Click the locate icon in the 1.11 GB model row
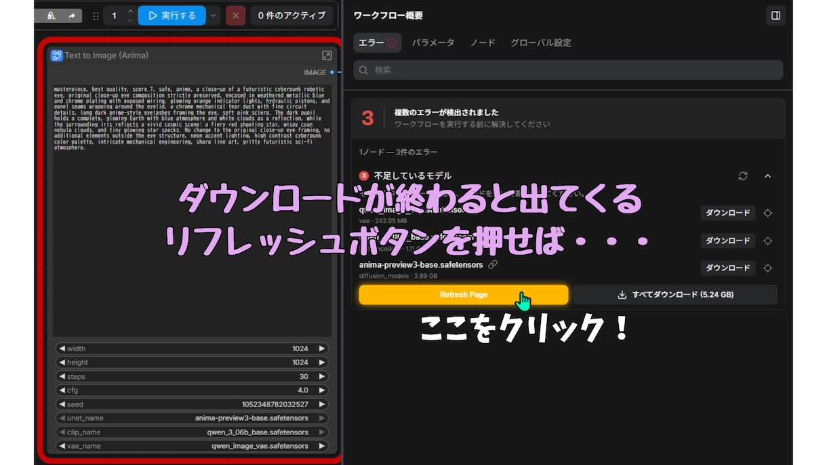The height and width of the screenshot is (465, 827). point(767,241)
